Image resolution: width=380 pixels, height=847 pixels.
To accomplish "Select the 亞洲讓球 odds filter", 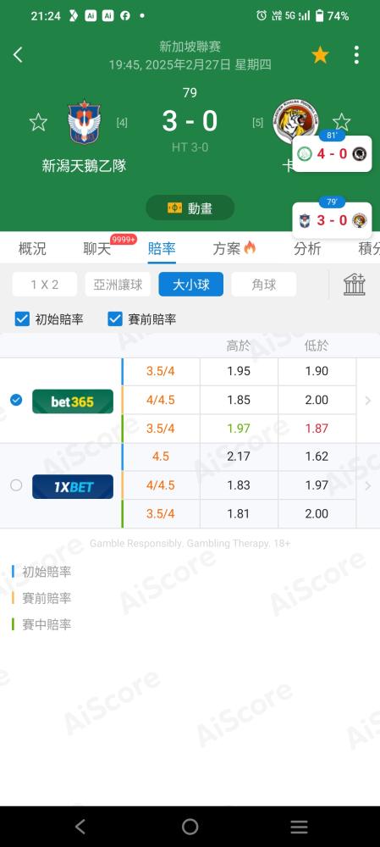I will pyautogui.click(x=118, y=284).
